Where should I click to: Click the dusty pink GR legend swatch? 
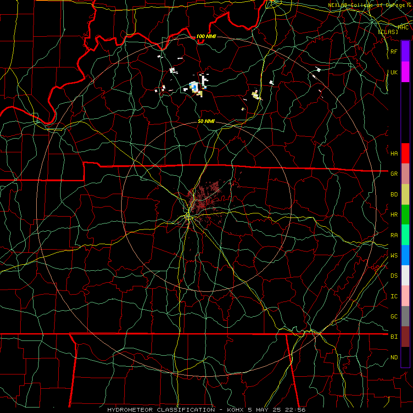click(405, 173)
